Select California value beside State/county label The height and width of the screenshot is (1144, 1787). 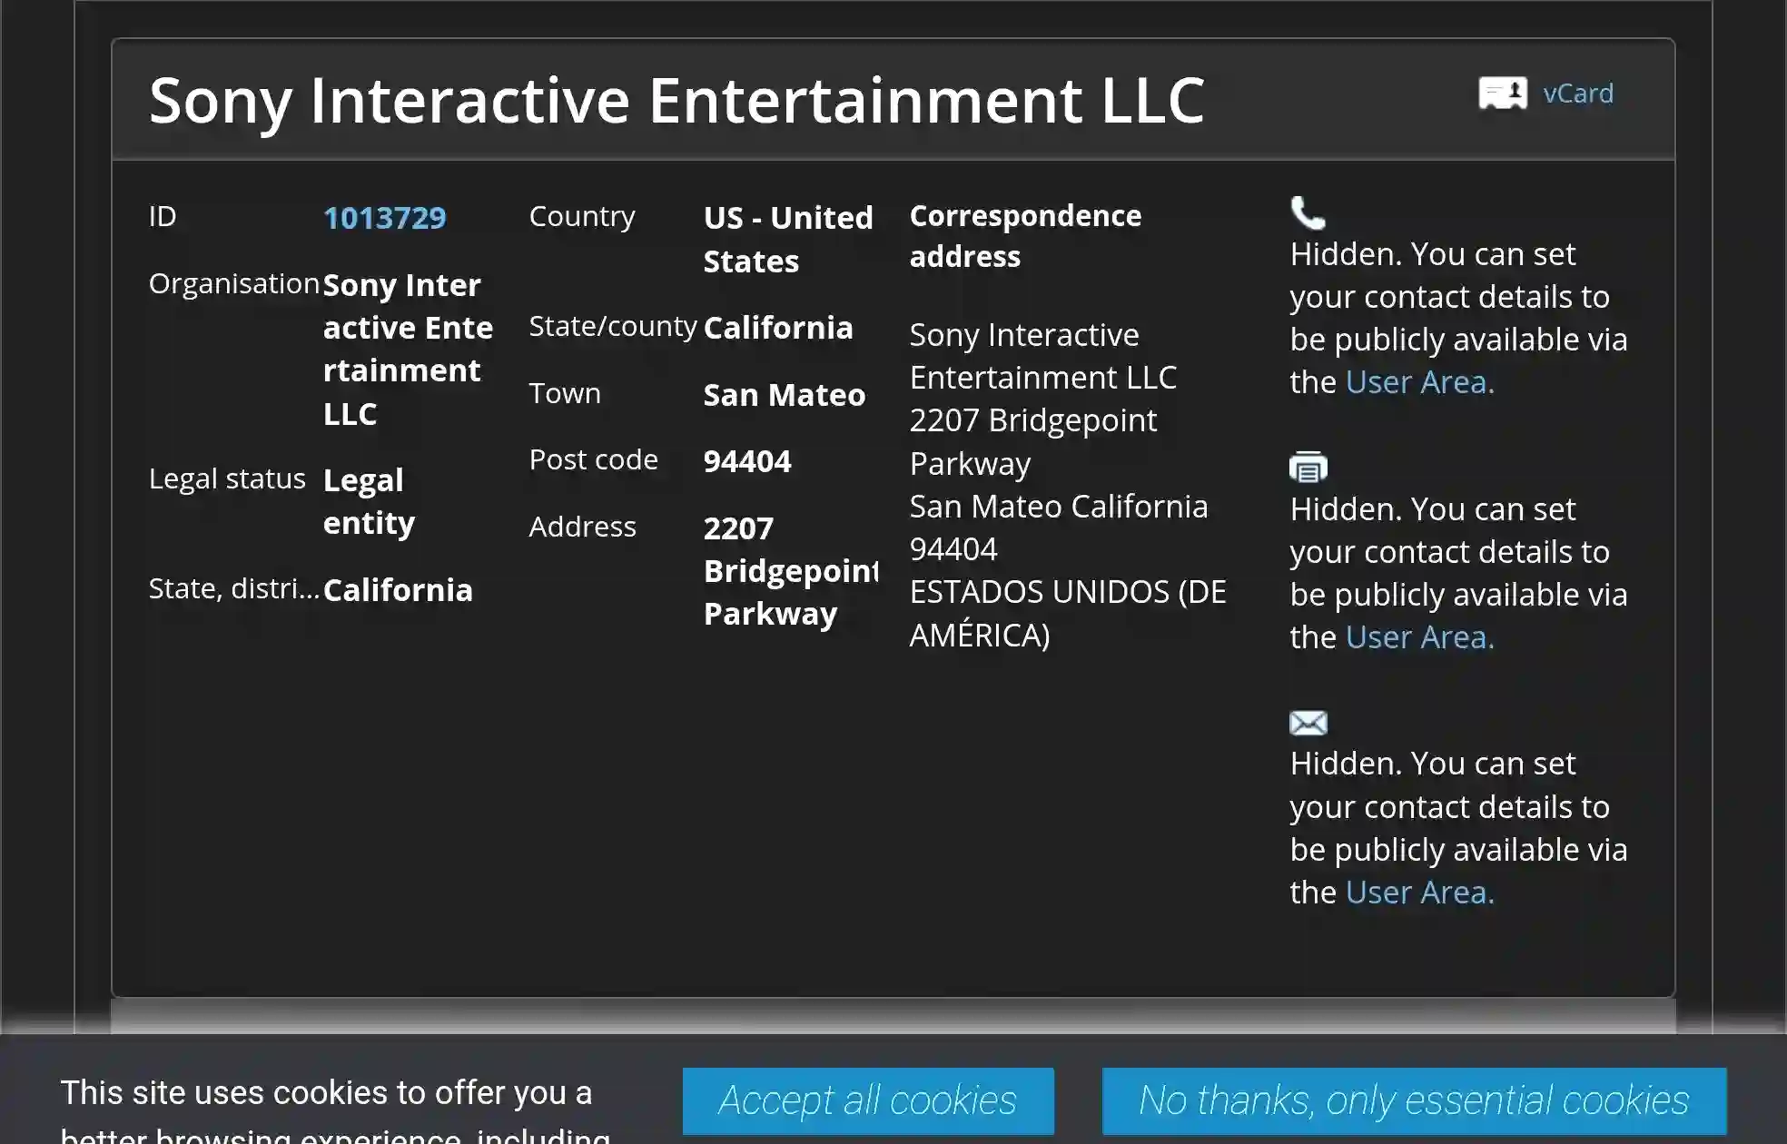pos(778,328)
